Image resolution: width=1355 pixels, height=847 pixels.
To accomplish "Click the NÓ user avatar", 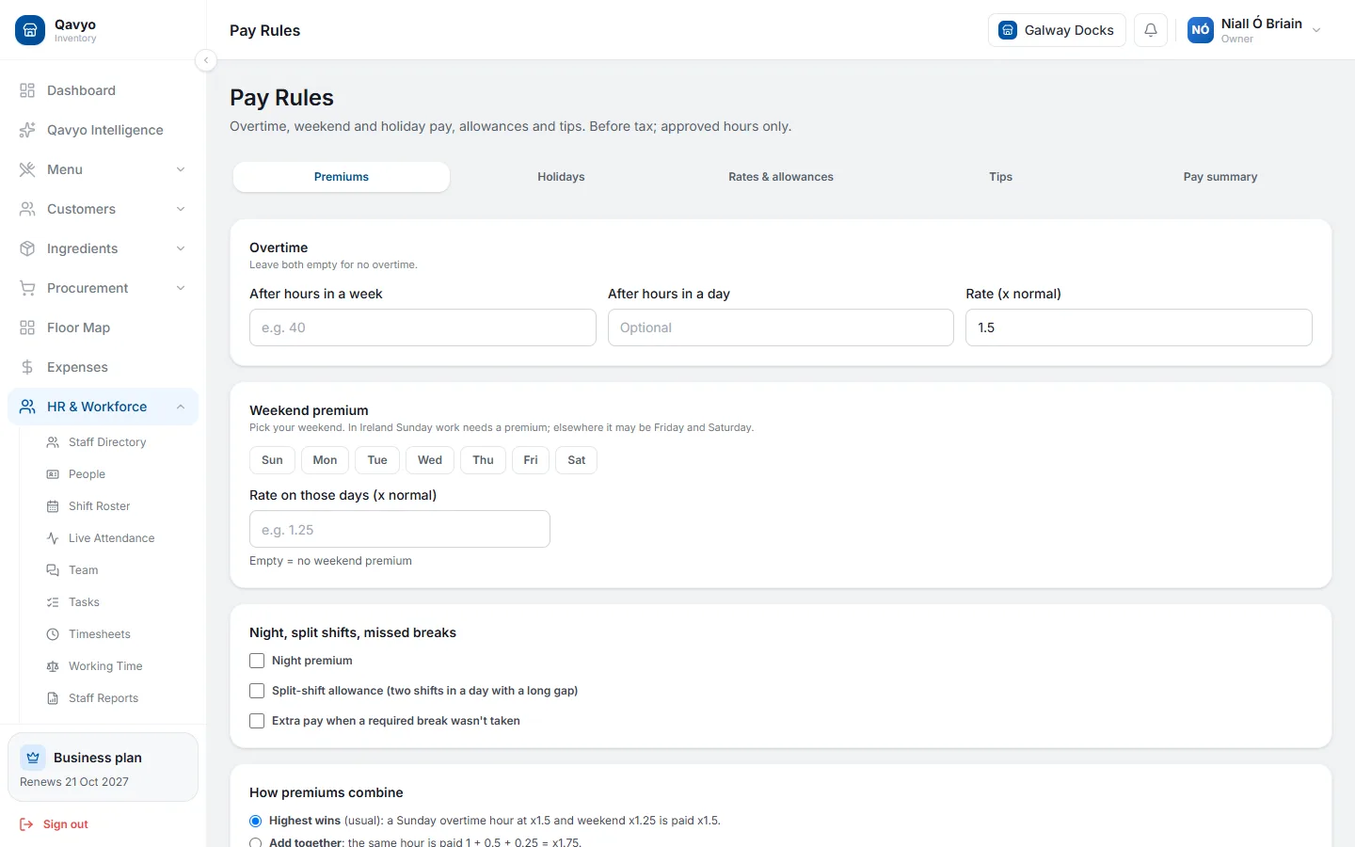I will tap(1201, 30).
